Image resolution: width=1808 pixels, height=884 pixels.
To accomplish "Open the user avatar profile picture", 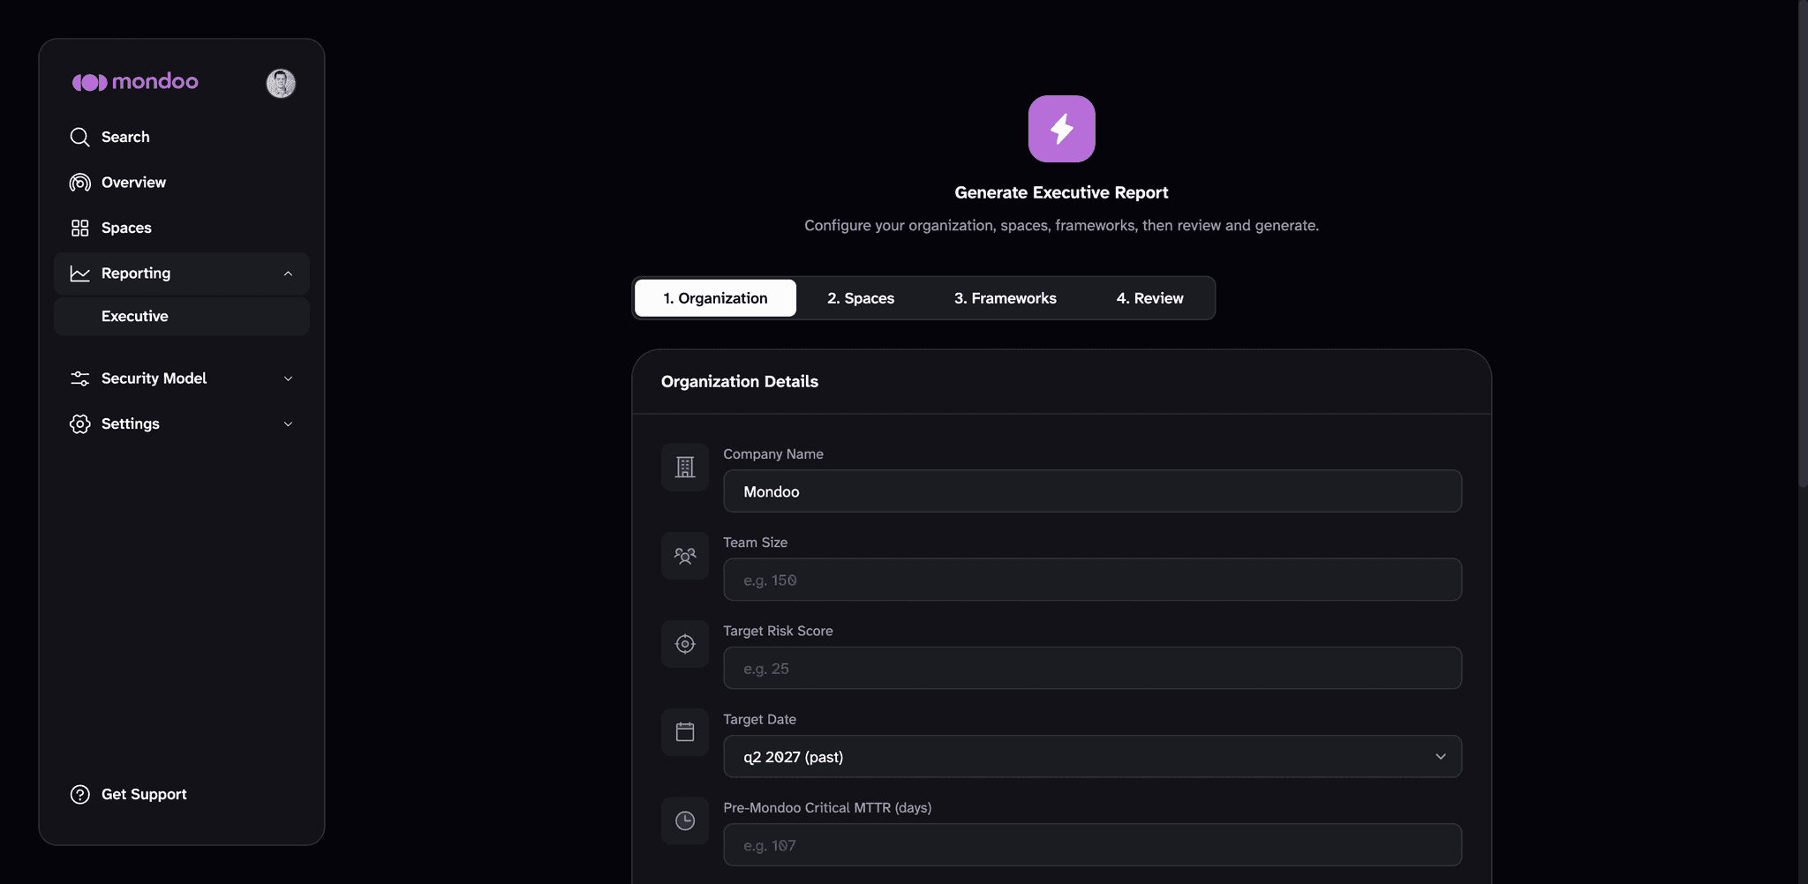I will pyautogui.click(x=281, y=83).
